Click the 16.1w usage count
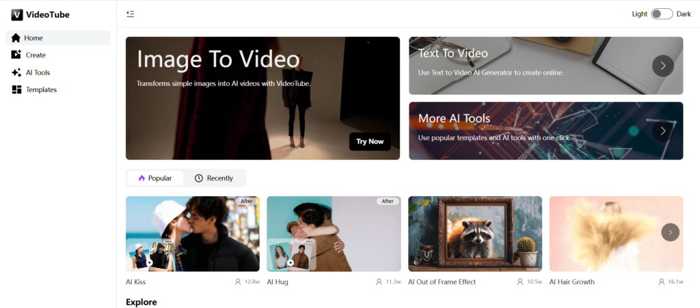 pyautogui.click(x=675, y=281)
